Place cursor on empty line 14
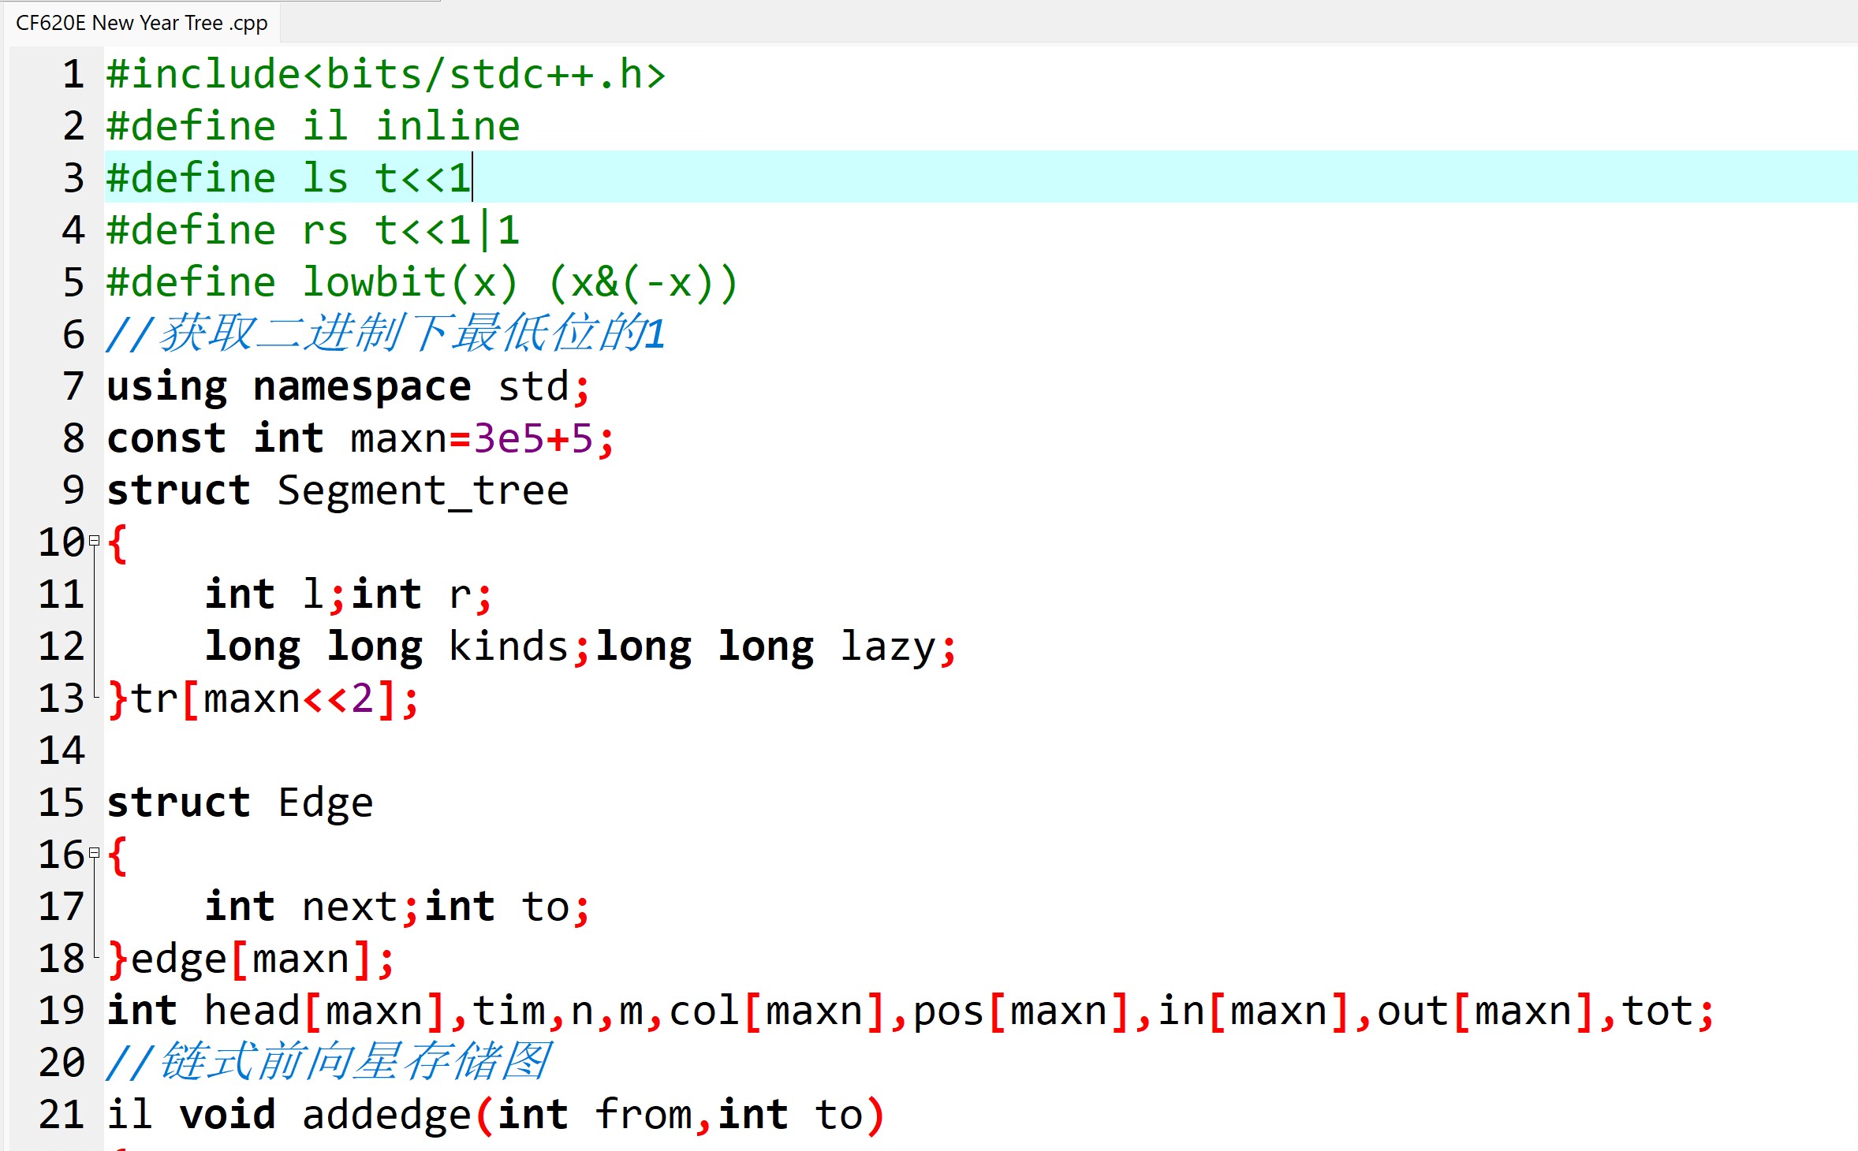This screenshot has width=1858, height=1151. pos(473,750)
